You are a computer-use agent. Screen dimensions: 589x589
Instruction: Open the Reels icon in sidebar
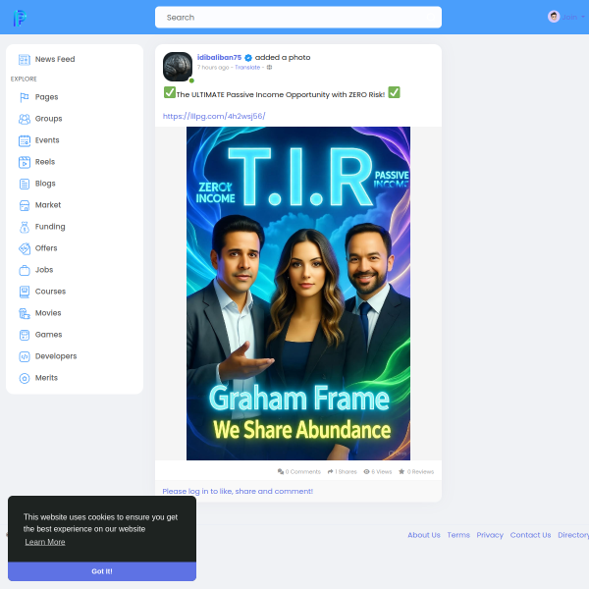point(25,162)
